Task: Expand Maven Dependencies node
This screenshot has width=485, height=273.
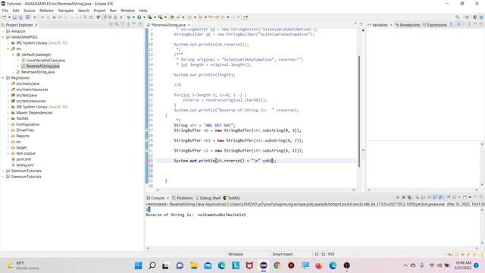Action: coord(8,113)
